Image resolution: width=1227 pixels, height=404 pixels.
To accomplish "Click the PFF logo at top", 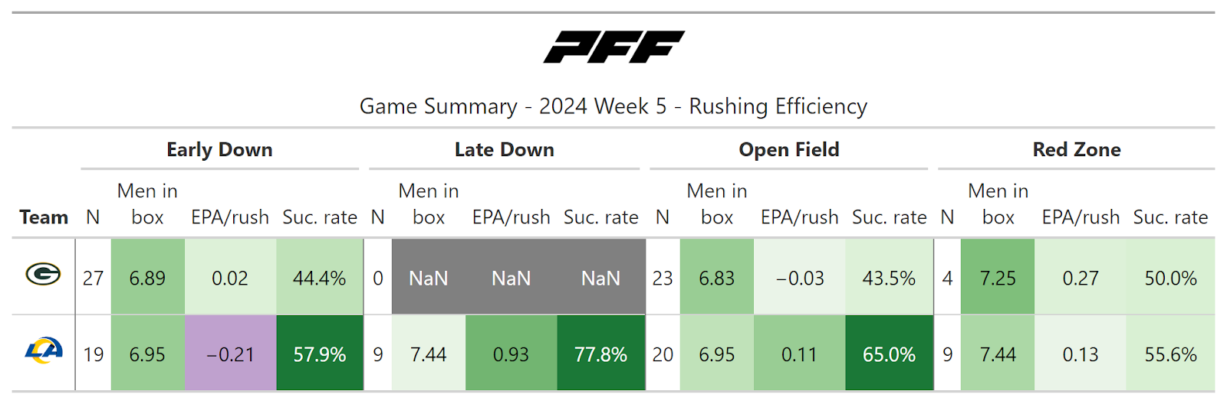I will [x=613, y=47].
